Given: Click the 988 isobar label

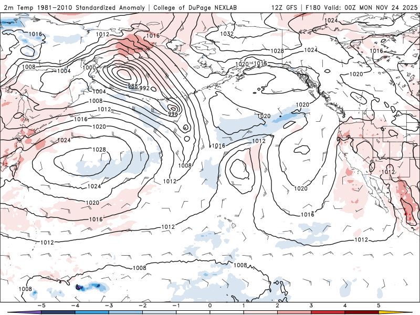Looking at the screenshot, I should tap(133, 86).
